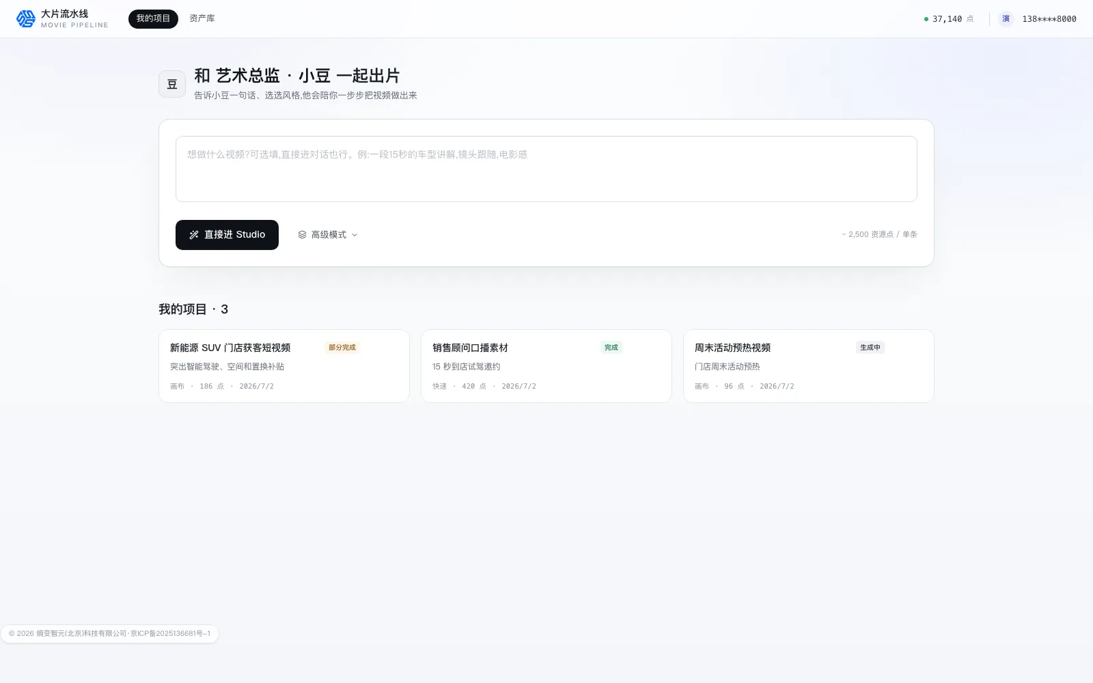Open the 销售顾问口播素材 project card
Viewport: 1093px width, 683px height.
pyautogui.click(x=546, y=366)
